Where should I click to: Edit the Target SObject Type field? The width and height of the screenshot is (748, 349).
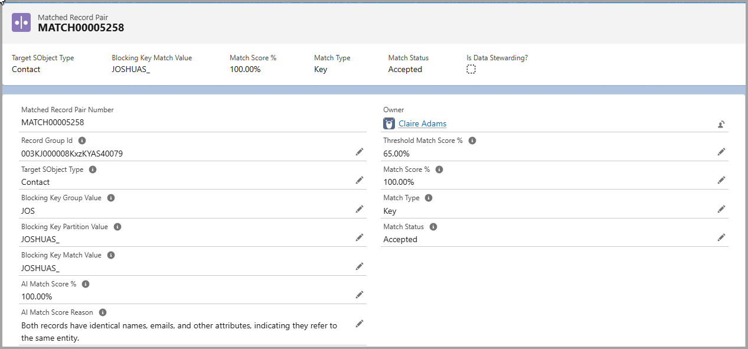[x=359, y=180]
